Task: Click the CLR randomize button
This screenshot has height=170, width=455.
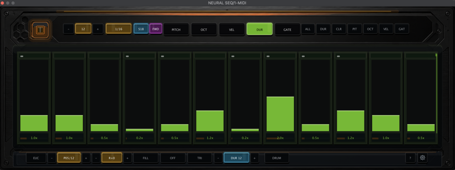Action: (x=339, y=29)
